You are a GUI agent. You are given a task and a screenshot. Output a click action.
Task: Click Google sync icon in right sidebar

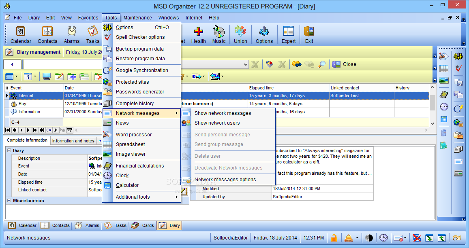click(458, 108)
